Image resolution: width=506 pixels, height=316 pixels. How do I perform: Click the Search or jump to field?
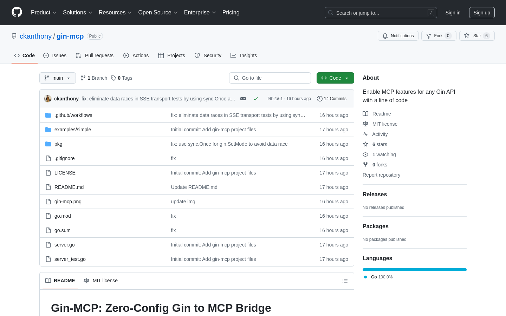pyautogui.click(x=381, y=13)
